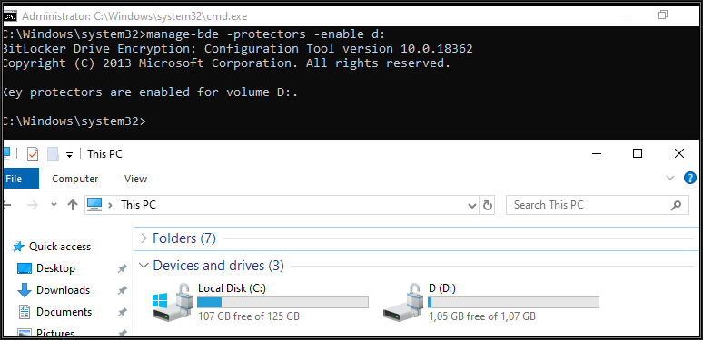Image resolution: width=703 pixels, height=340 pixels.
Task: Click the Properties icon in quick access toolbar
Action: coord(33,154)
